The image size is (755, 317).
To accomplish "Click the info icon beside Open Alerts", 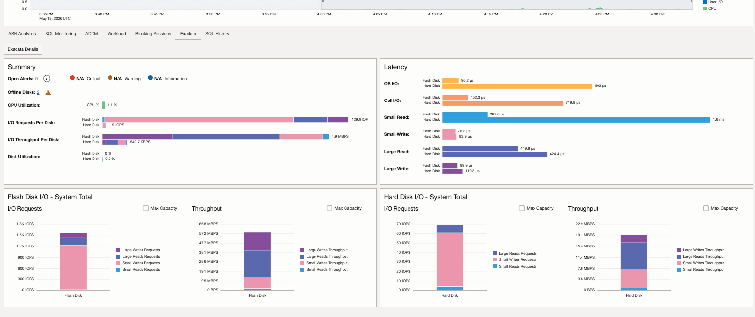I will click(x=47, y=78).
